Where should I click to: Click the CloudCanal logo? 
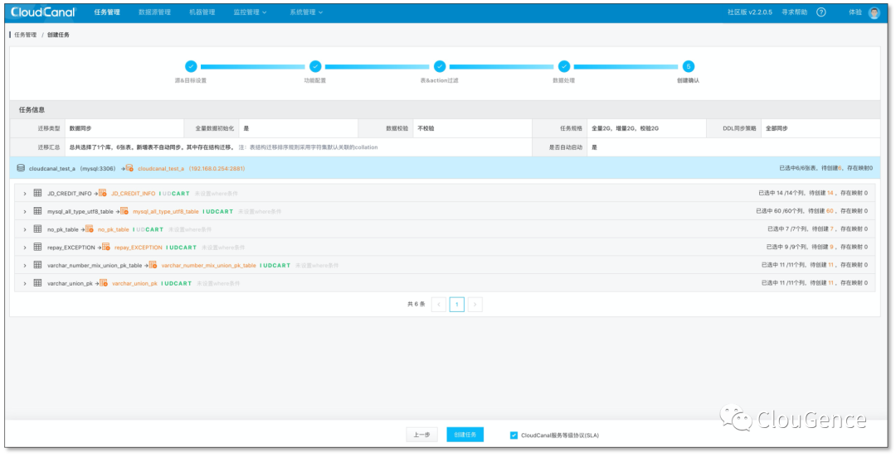pyautogui.click(x=43, y=12)
